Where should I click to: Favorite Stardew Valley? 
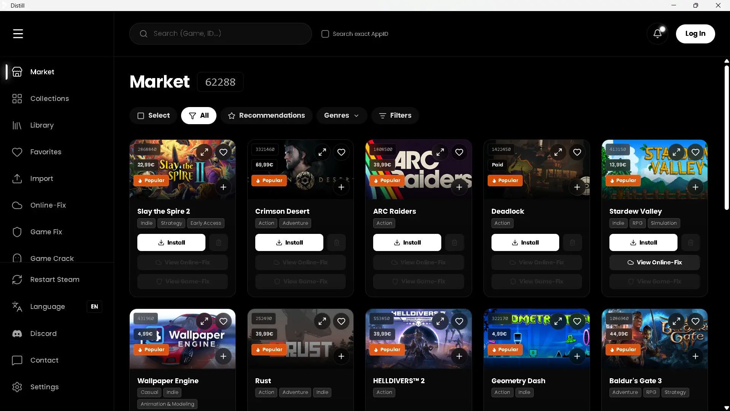click(x=695, y=152)
